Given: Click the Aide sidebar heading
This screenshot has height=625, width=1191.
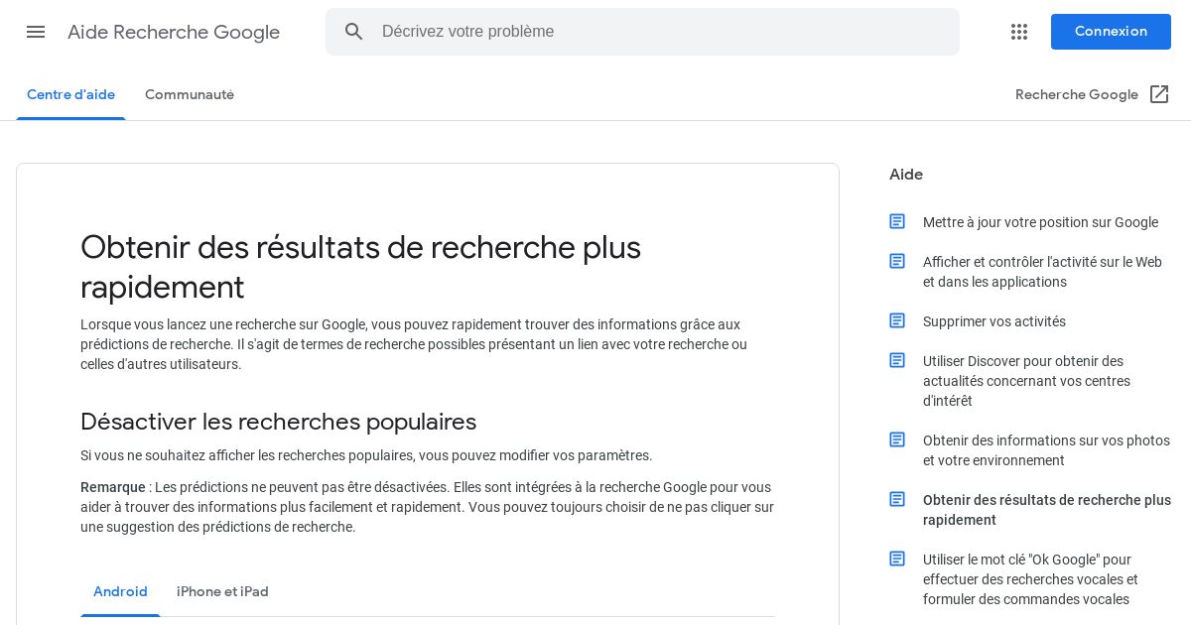Looking at the screenshot, I should click(x=906, y=175).
